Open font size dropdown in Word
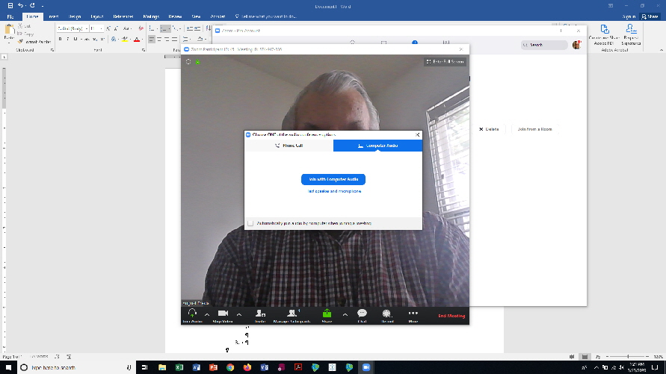This screenshot has width=666, height=374. (x=101, y=28)
